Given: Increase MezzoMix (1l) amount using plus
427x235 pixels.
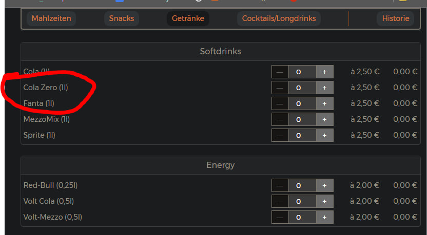Looking at the screenshot, I should tap(324, 119).
